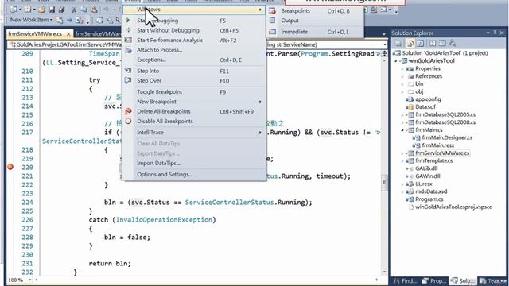Toggle Show All Files in Solution Explorer

pyautogui.click(x=410, y=43)
